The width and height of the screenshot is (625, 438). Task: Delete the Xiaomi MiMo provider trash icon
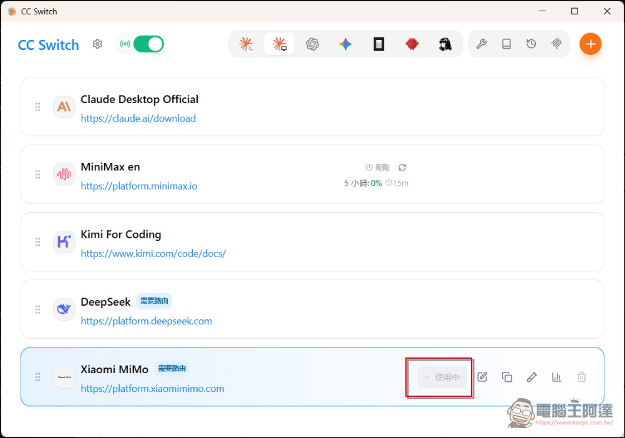[x=581, y=377]
